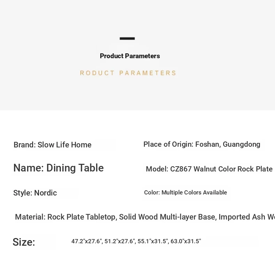
Task: Click the word Nordic
Action: point(46,193)
